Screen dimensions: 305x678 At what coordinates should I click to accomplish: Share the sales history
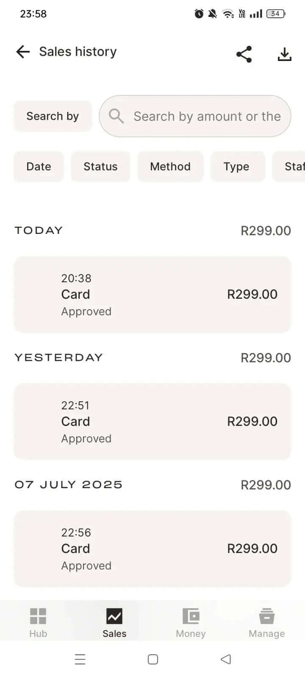[x=244, y=54]
